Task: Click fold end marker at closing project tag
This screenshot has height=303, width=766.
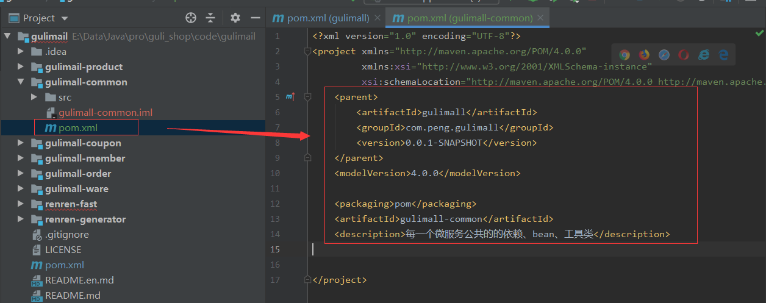Action: point(308,280)
